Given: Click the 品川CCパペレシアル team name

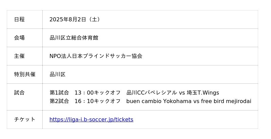Looking at the screenshot, I should [x=151, y=93].
